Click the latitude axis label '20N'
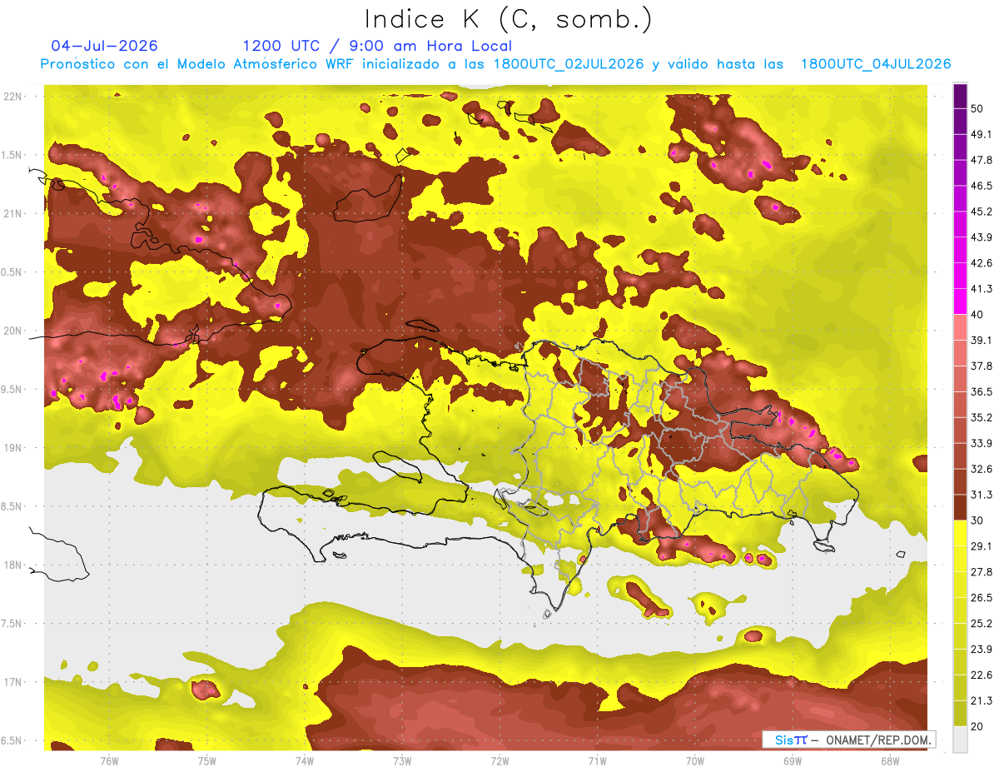Screen dimensions: 999x772 pos(13,331)
